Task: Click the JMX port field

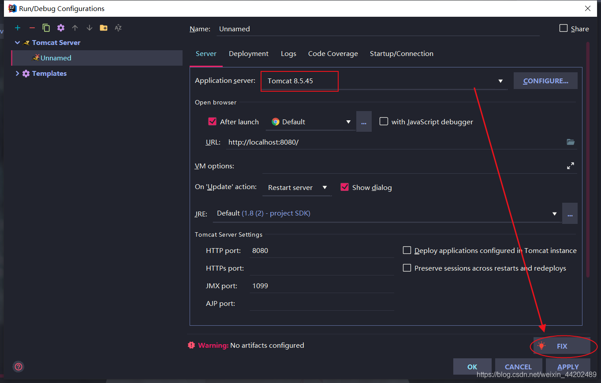Action: tap(321, 286)
